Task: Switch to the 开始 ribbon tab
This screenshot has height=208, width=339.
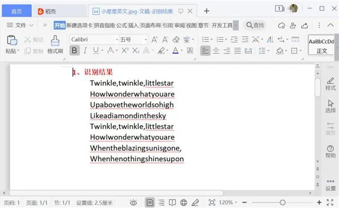Action: pyautogui.click(x=59, y=25)
